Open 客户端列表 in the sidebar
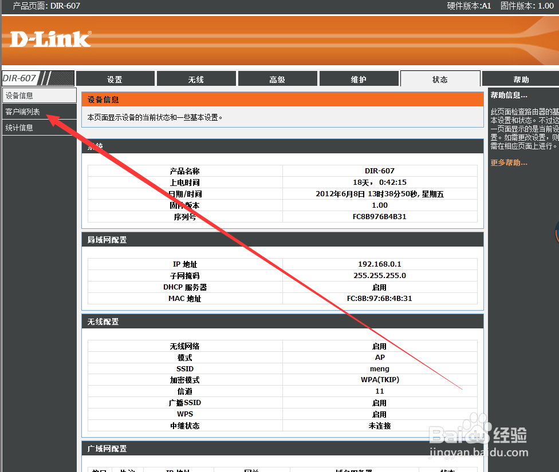 39,112
